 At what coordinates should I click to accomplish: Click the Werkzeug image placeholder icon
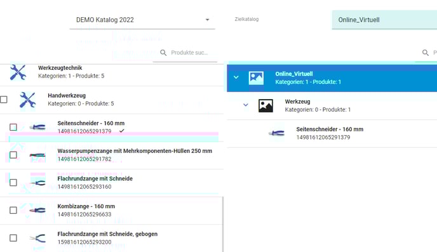(x=266, y=105)
